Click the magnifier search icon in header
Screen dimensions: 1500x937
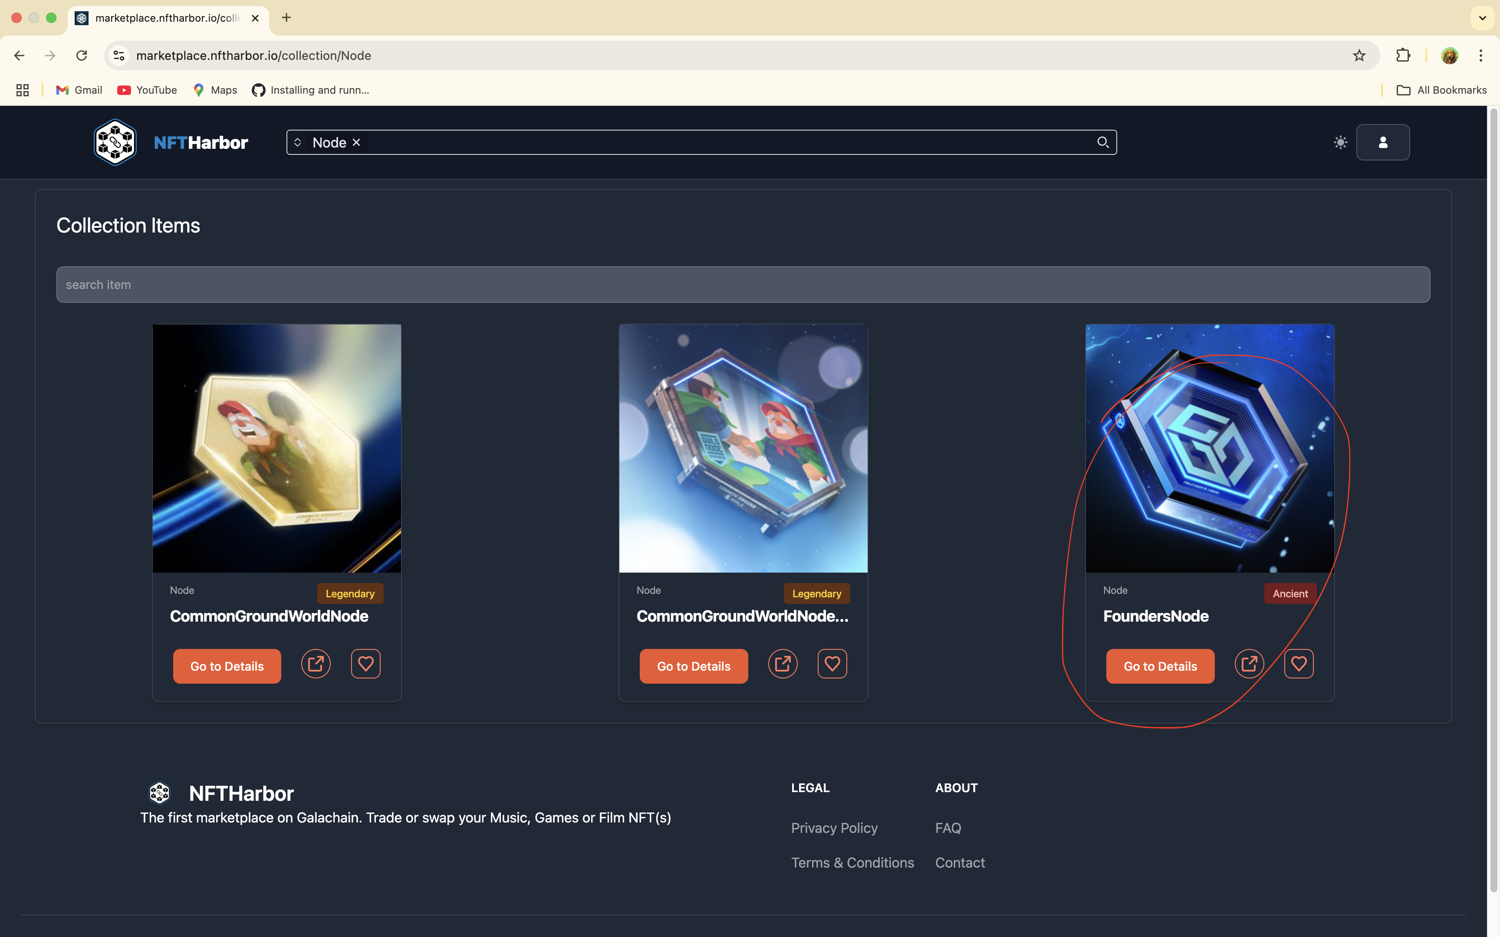click(1103, 143)
